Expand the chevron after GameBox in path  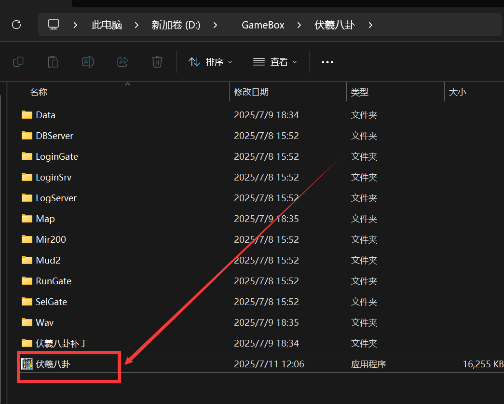pos(299,25)
